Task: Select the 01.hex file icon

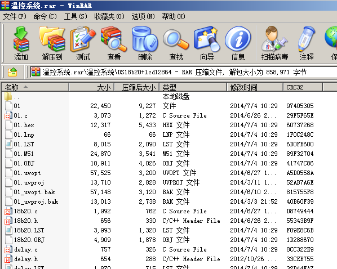Action: (x=8, y=125)
